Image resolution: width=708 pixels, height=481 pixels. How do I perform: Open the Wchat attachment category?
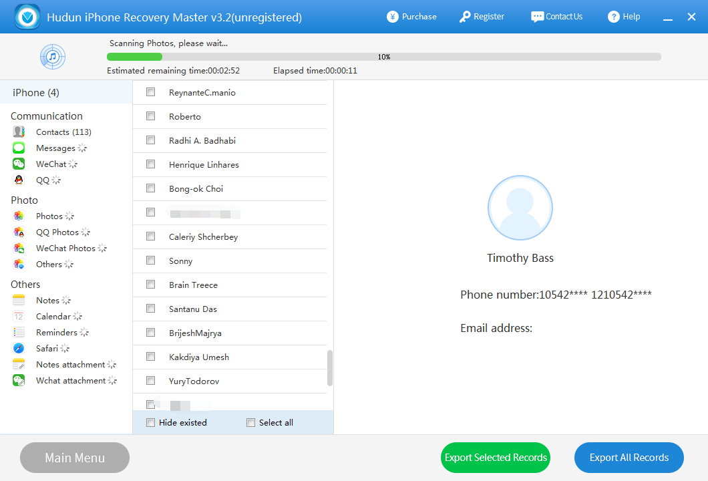coord(71,381)
